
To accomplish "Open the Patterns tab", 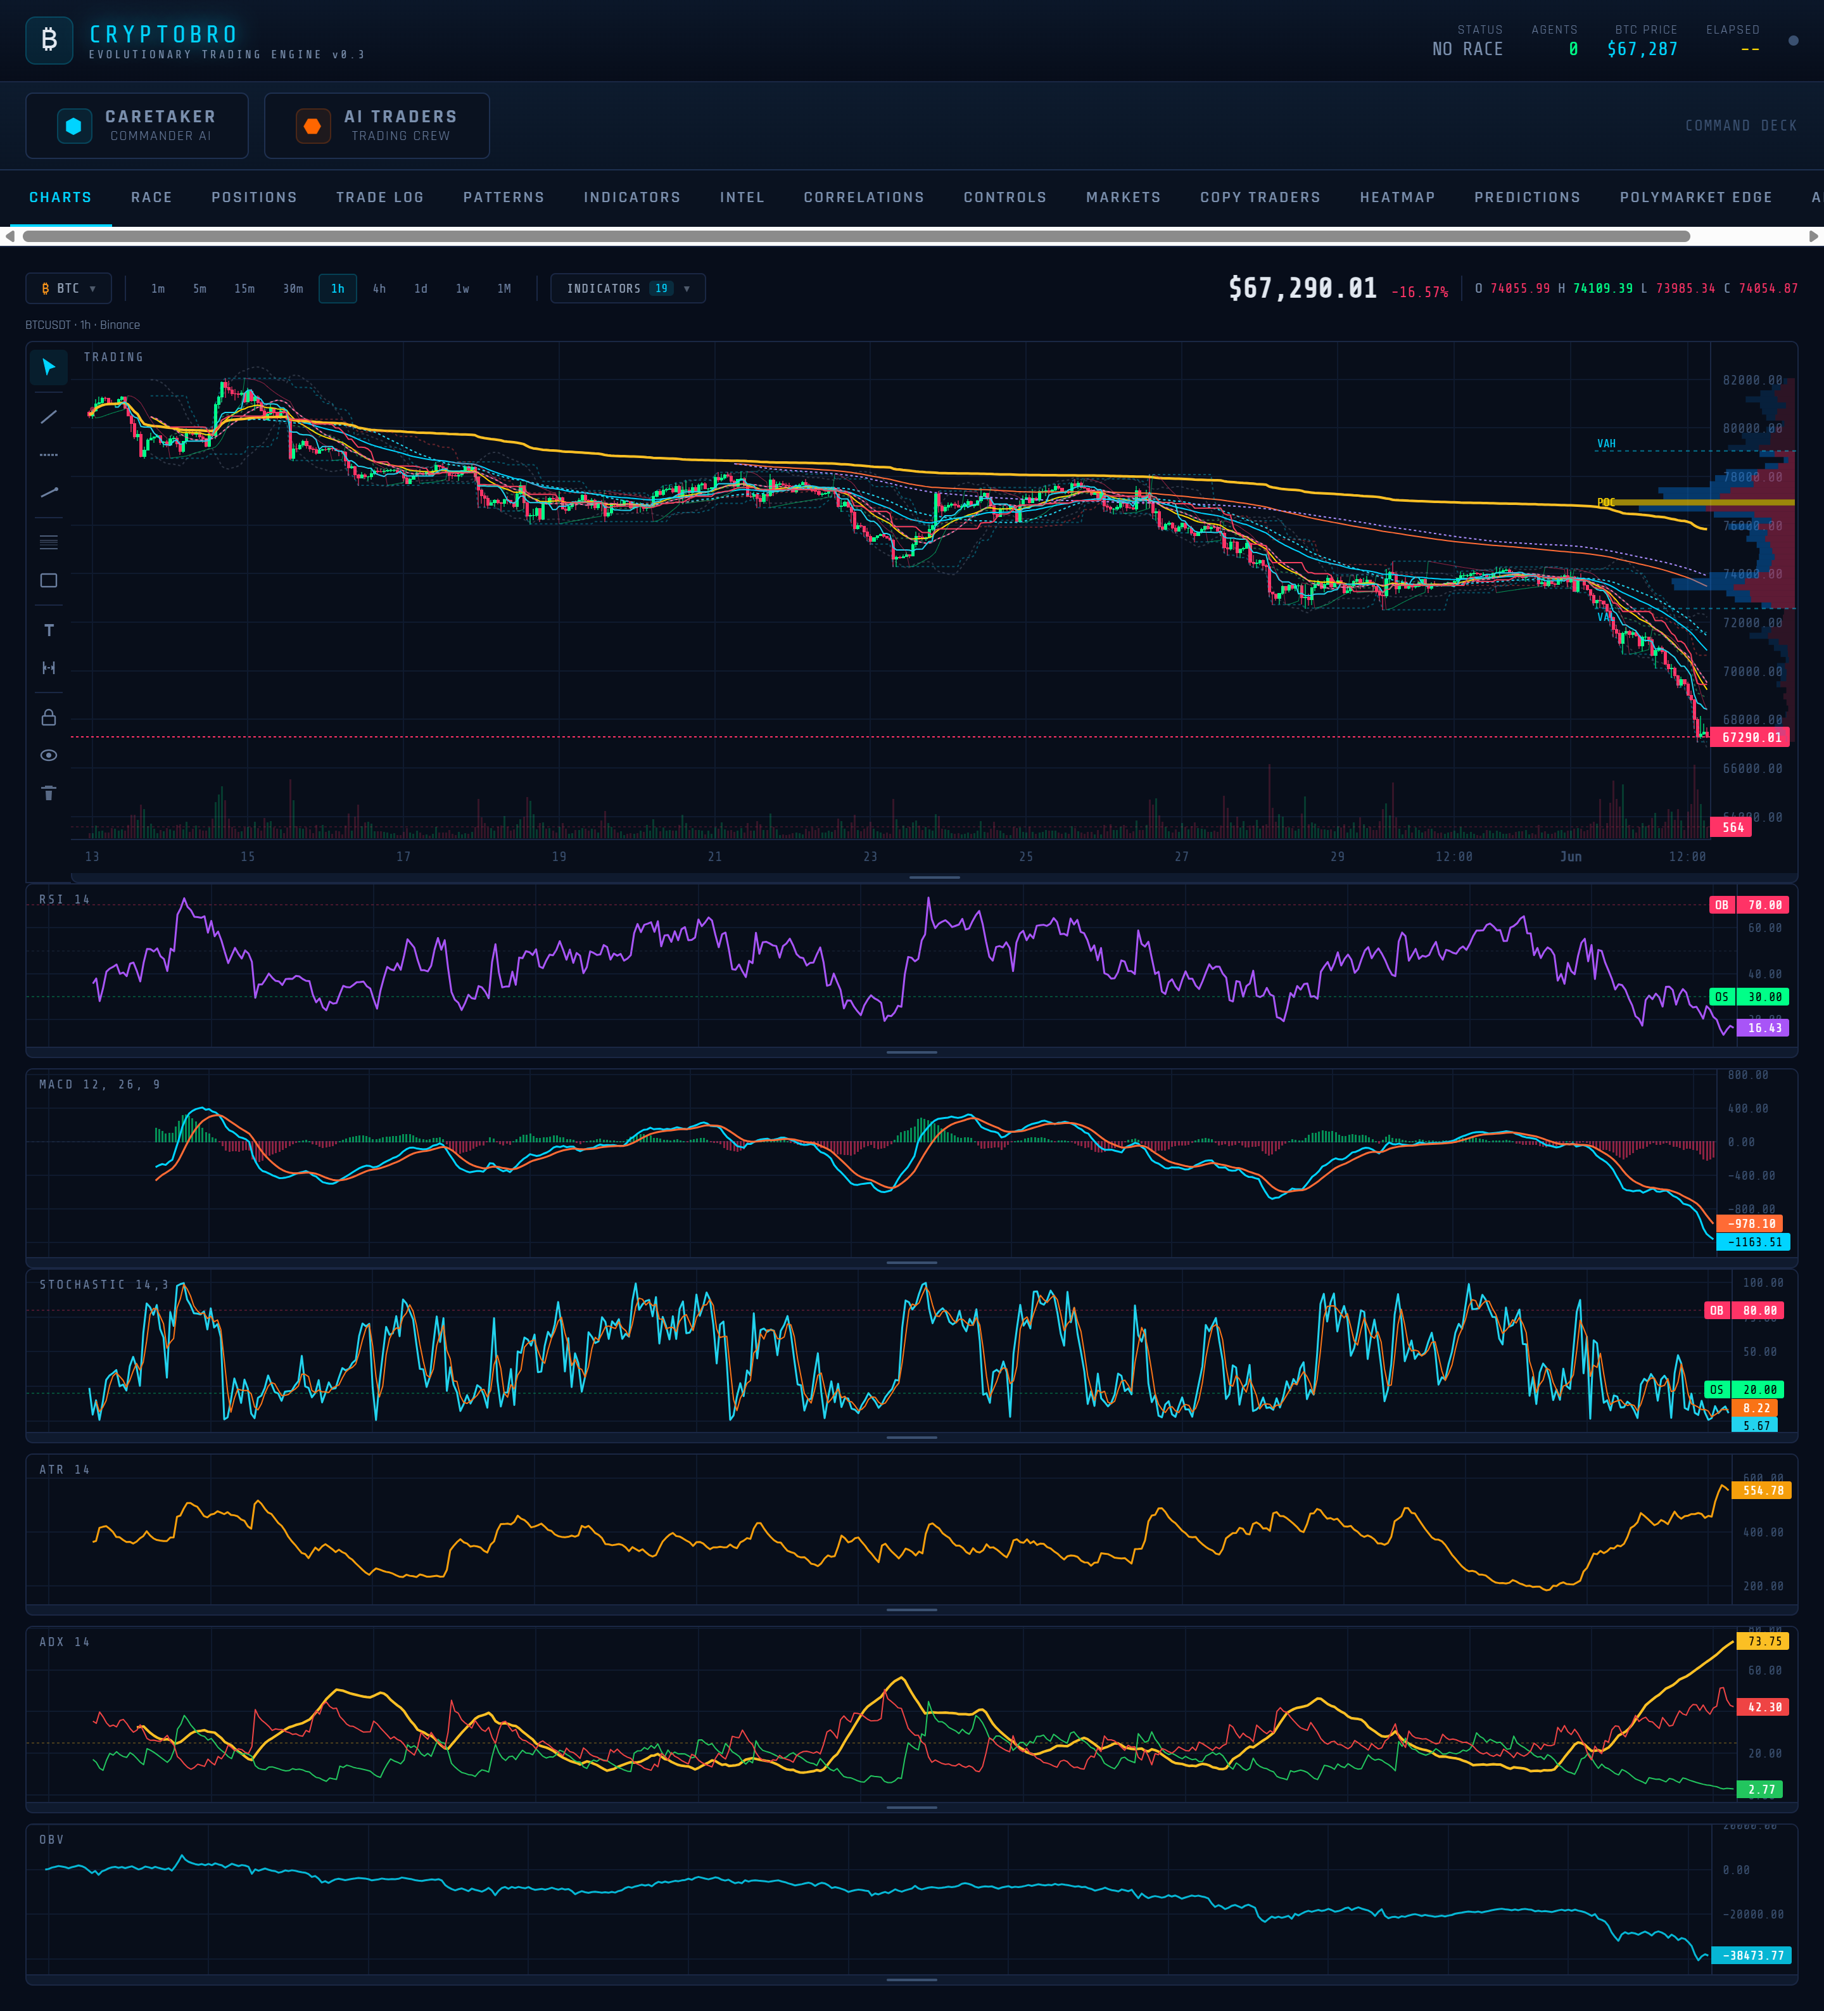I will [x=503, y=198].
